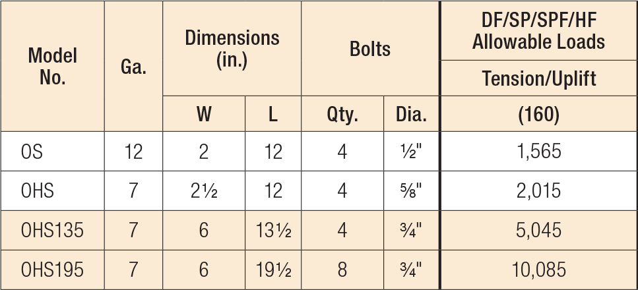The height and width of the screenshot is (290, 638).
Task: Click the 5,045 allowable load cell
Action: tap(539, 230)
